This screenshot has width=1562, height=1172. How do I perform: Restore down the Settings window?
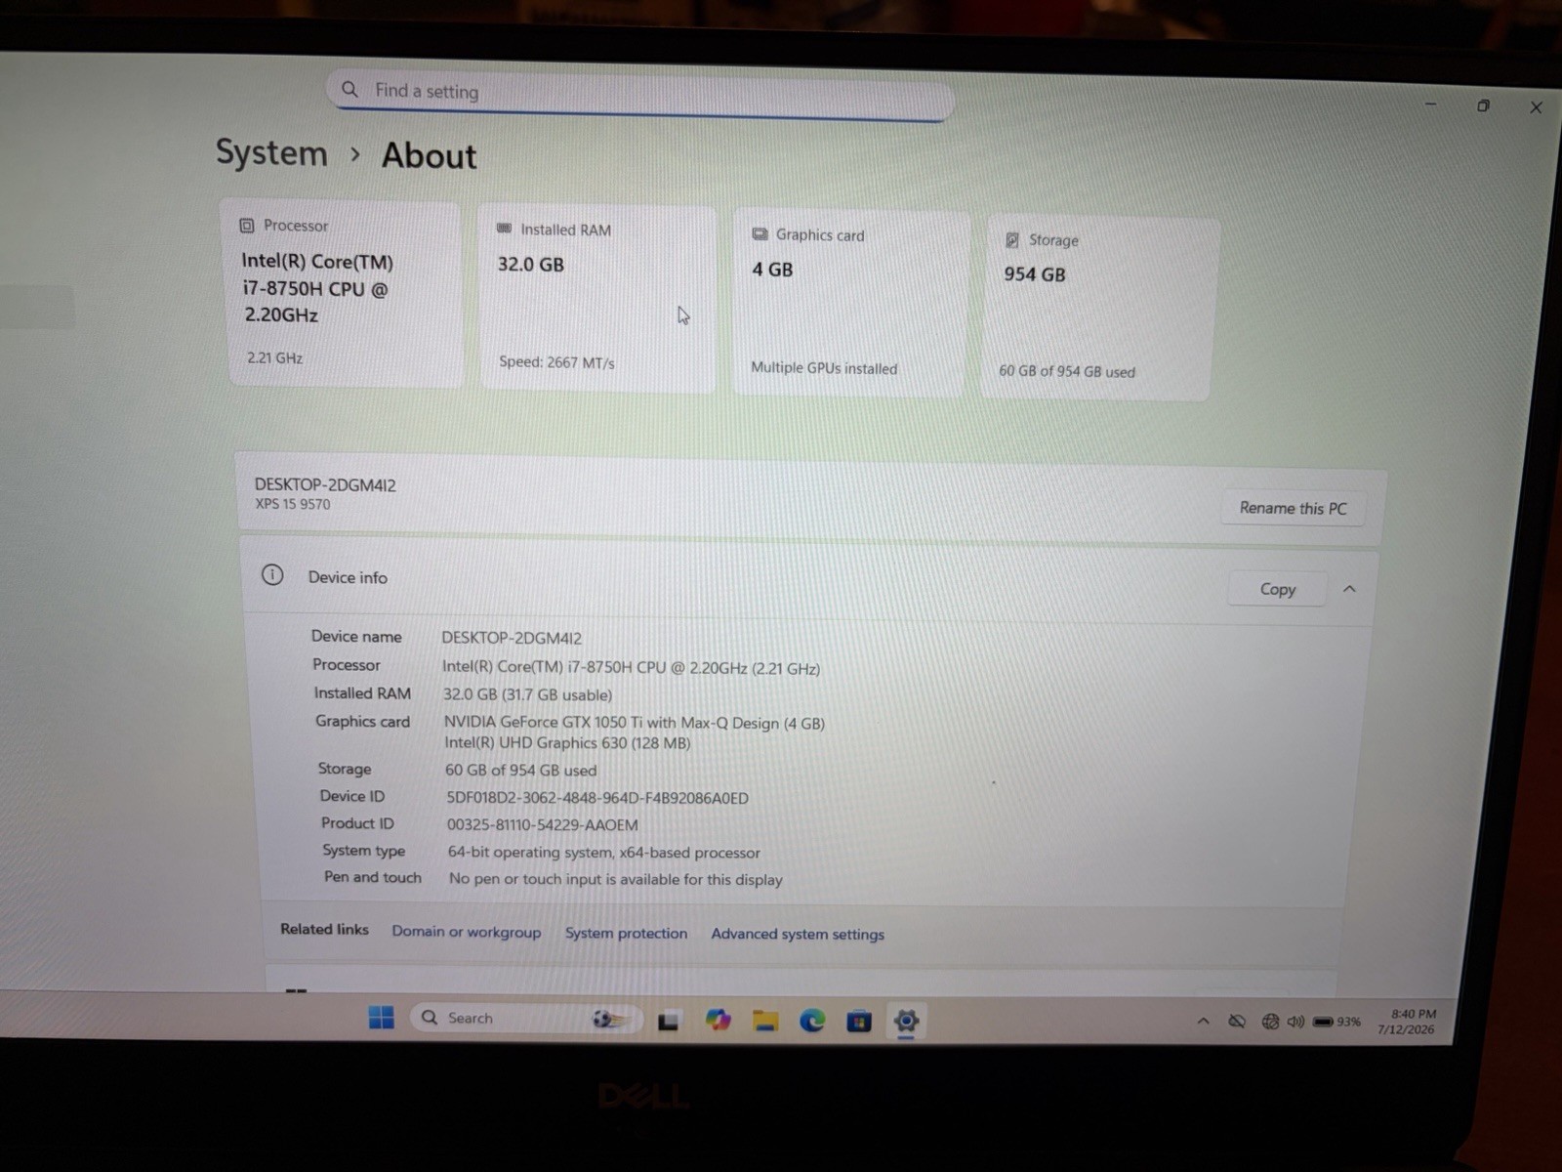click(1483, 105)
